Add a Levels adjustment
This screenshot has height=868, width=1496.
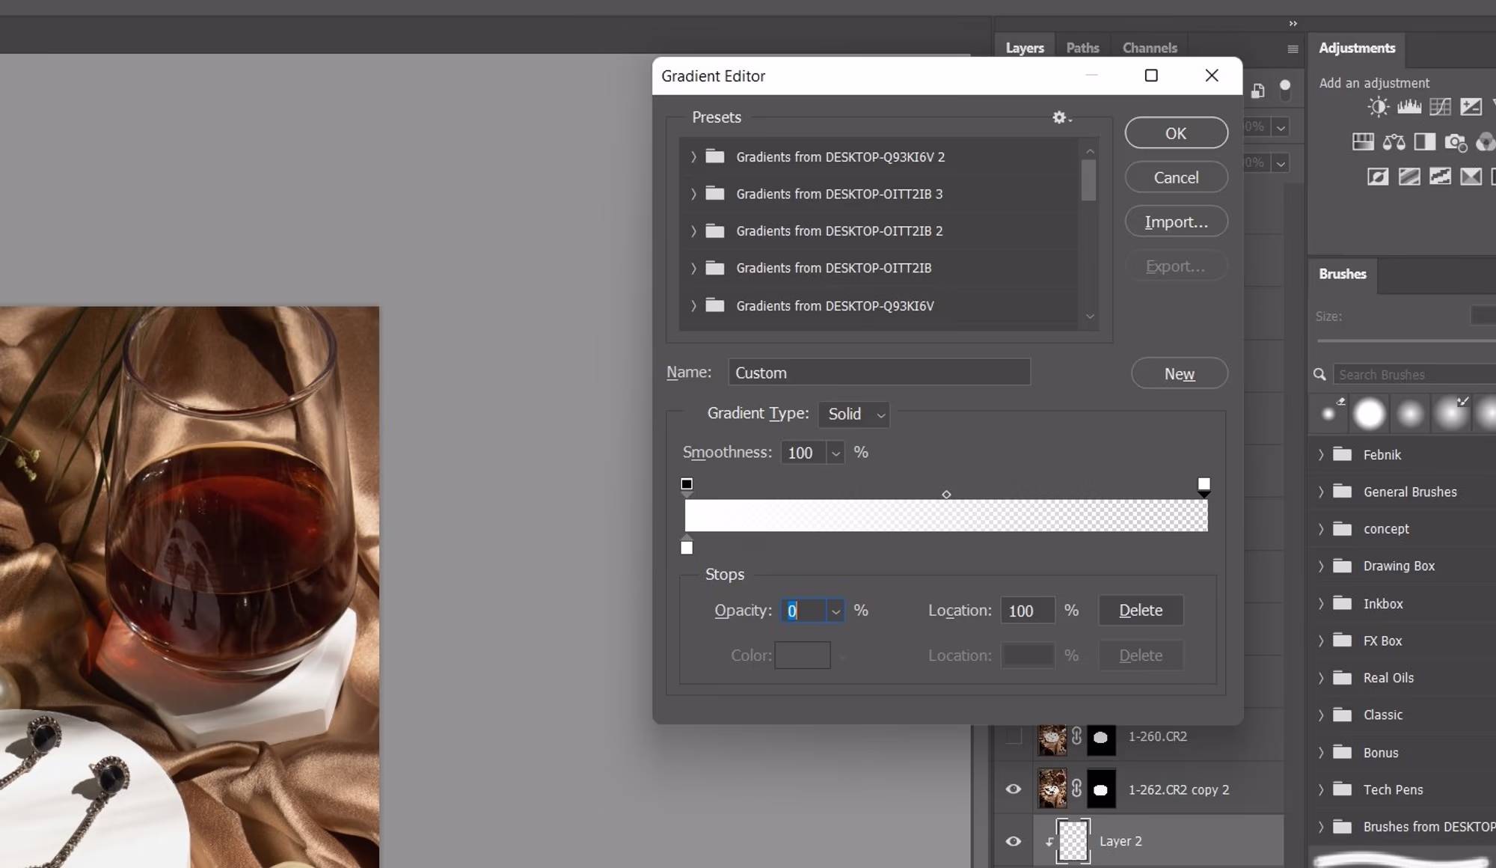click(1409, 107)
